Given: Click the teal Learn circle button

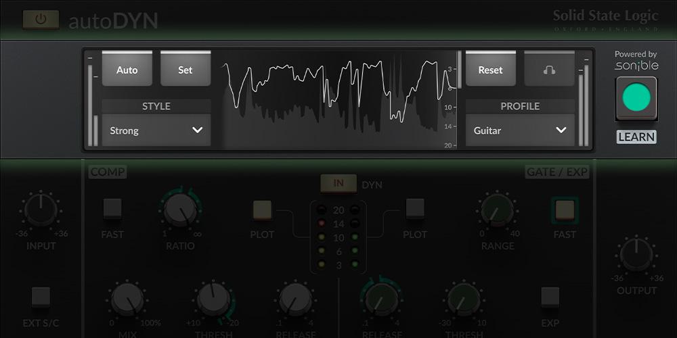Looking at the screenshot, I should click(636, 98).
